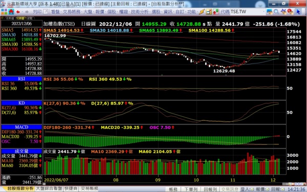Toggle the 回報 status checkbox
The width and height of the screenshot is (307, 192).
(x=283, y=189)
